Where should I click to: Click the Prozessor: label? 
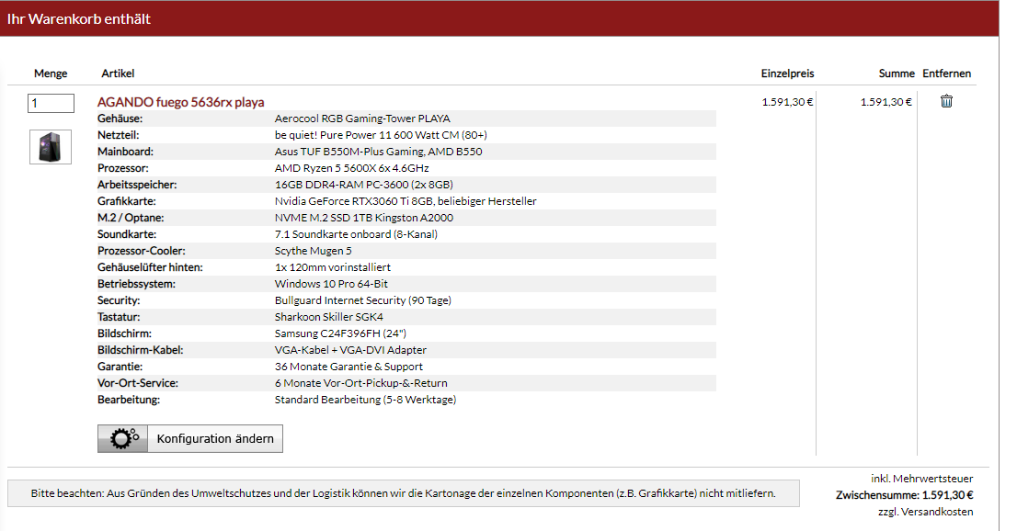pyautogui.click(x=122, y=168)
